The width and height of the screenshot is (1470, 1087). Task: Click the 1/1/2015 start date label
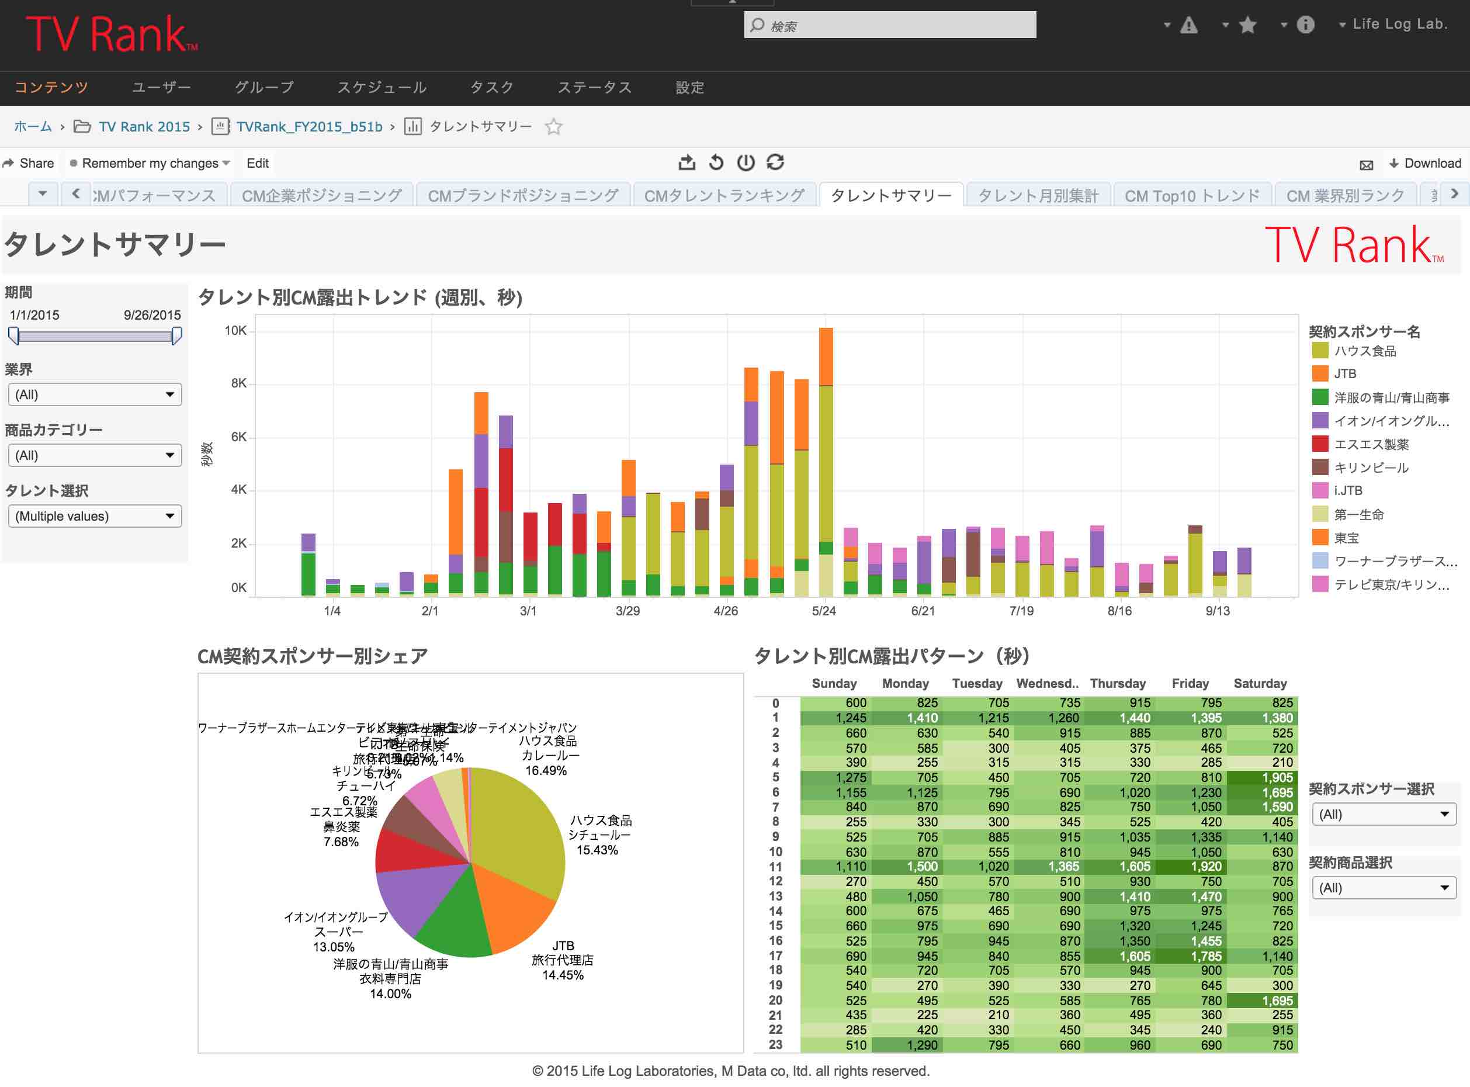click(34, 315)
